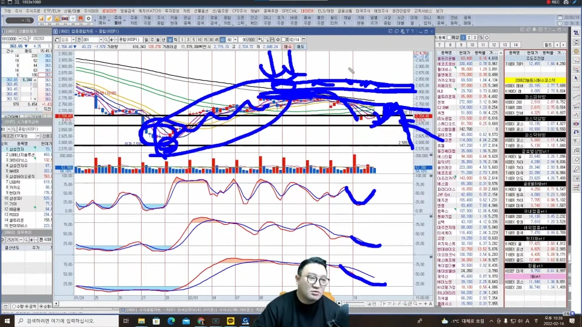Open the 선물옵션 menu

pos(201,11)
